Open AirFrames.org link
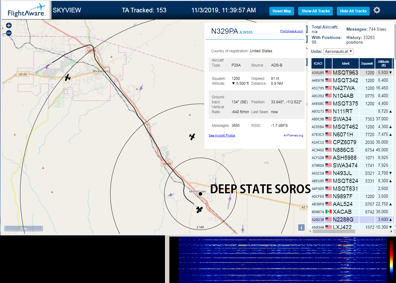This screenshot has width=396, height=283. click(x=293, y=135)
